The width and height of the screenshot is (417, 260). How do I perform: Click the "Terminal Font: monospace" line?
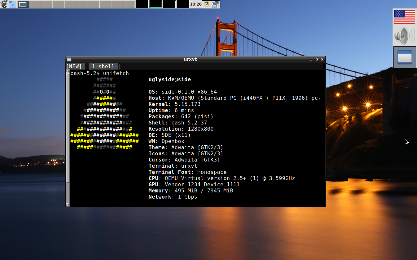point(188,172)
